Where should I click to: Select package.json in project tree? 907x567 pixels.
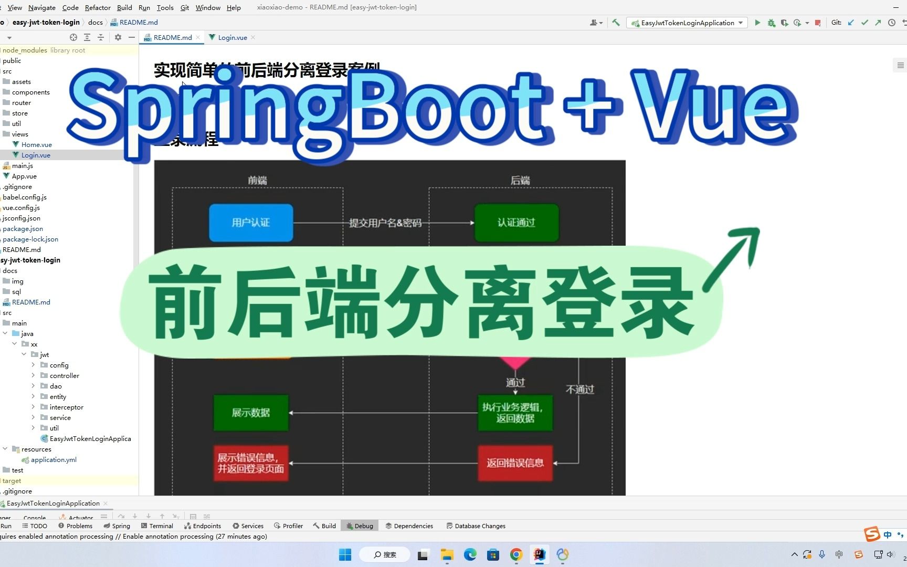coord(23,228)
